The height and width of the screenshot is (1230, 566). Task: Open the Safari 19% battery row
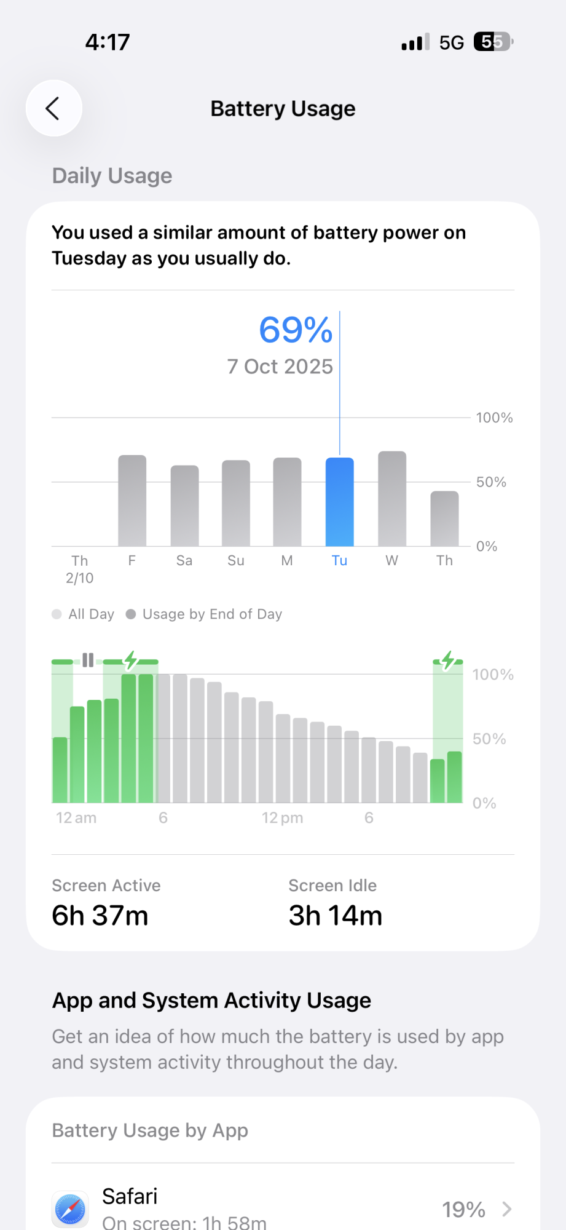point(283,1208)
